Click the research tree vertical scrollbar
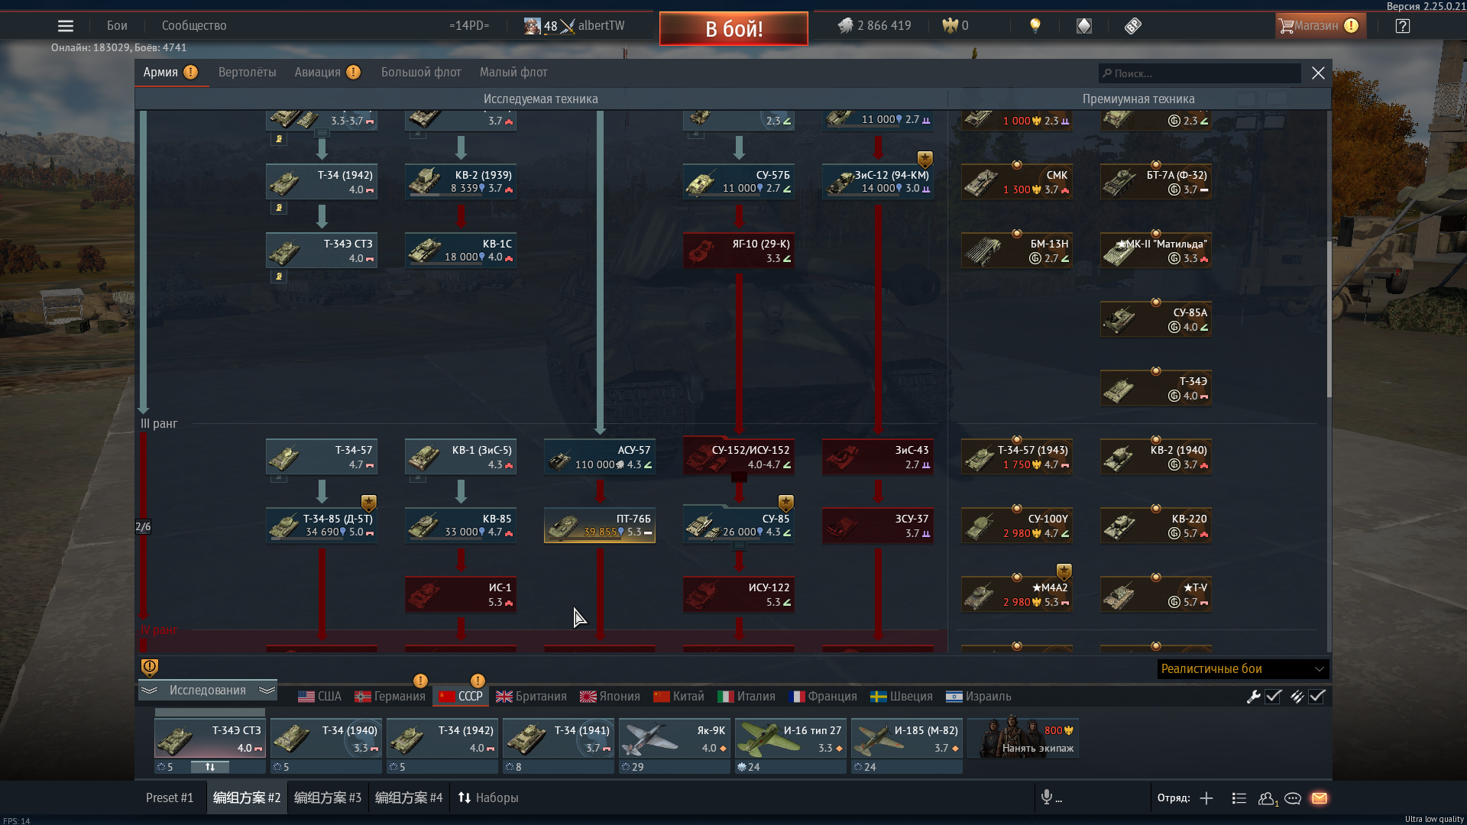1467x825 pixels. [1329, 321]
